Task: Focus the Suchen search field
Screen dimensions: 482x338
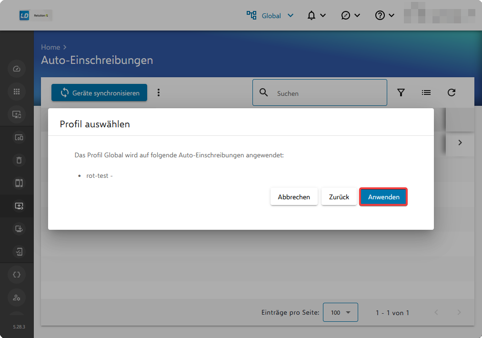Action: (x=320, y=92)
